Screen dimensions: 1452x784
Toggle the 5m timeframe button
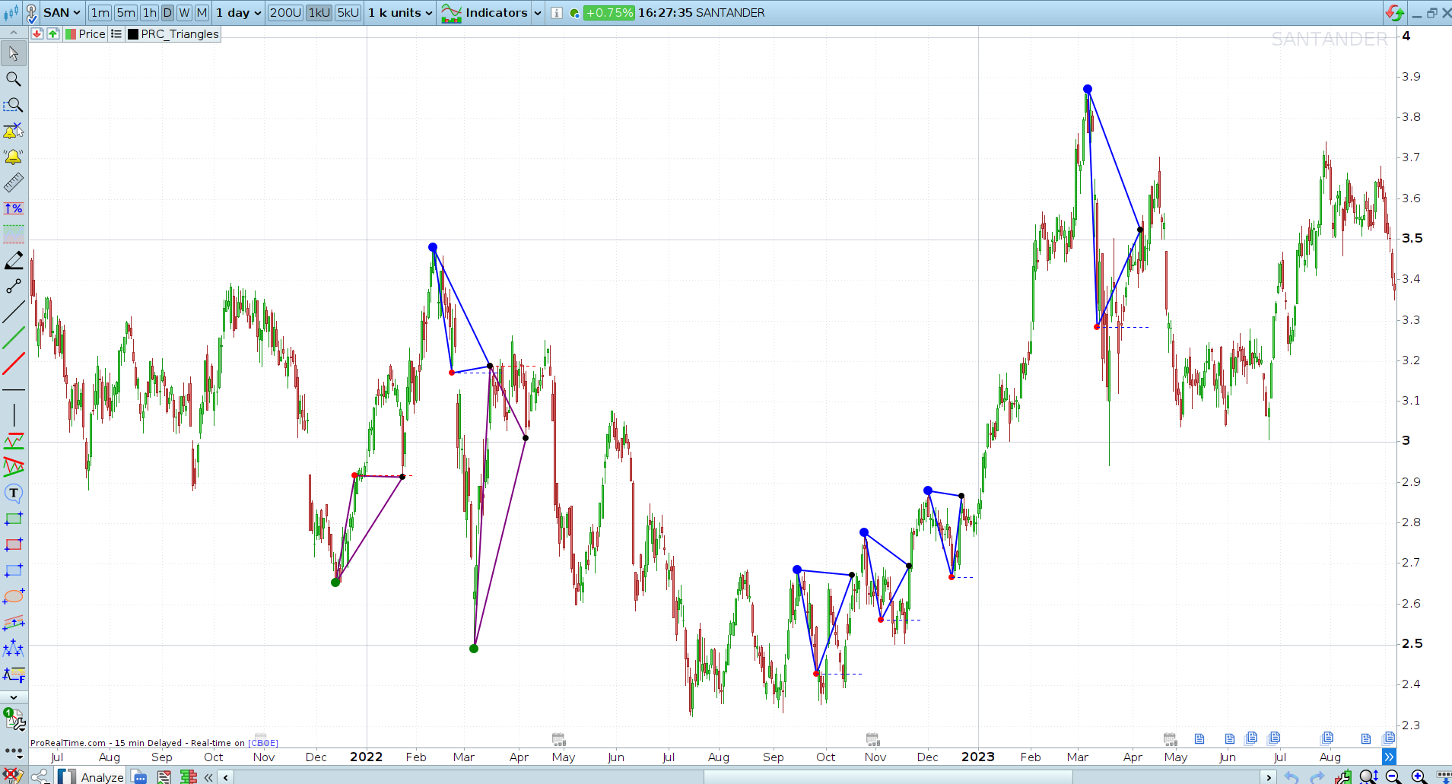tap(126, 13)
